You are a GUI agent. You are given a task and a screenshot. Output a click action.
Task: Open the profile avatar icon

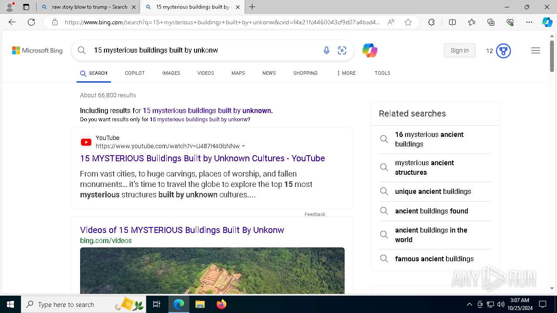tap(9, 7)
